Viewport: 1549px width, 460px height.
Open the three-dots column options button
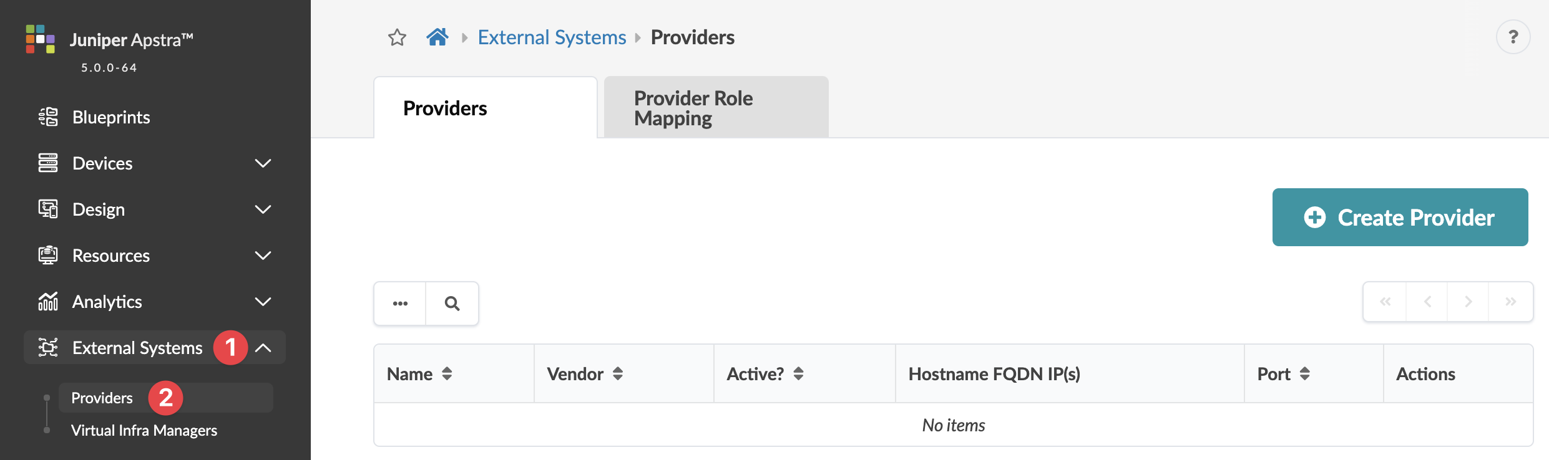400,304
